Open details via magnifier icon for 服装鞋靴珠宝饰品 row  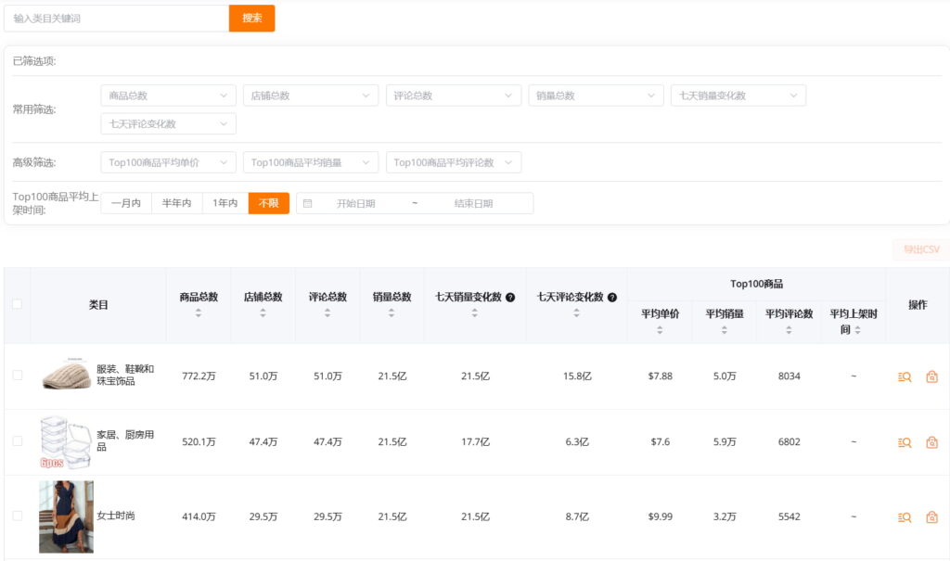click(x=905, y=377)
